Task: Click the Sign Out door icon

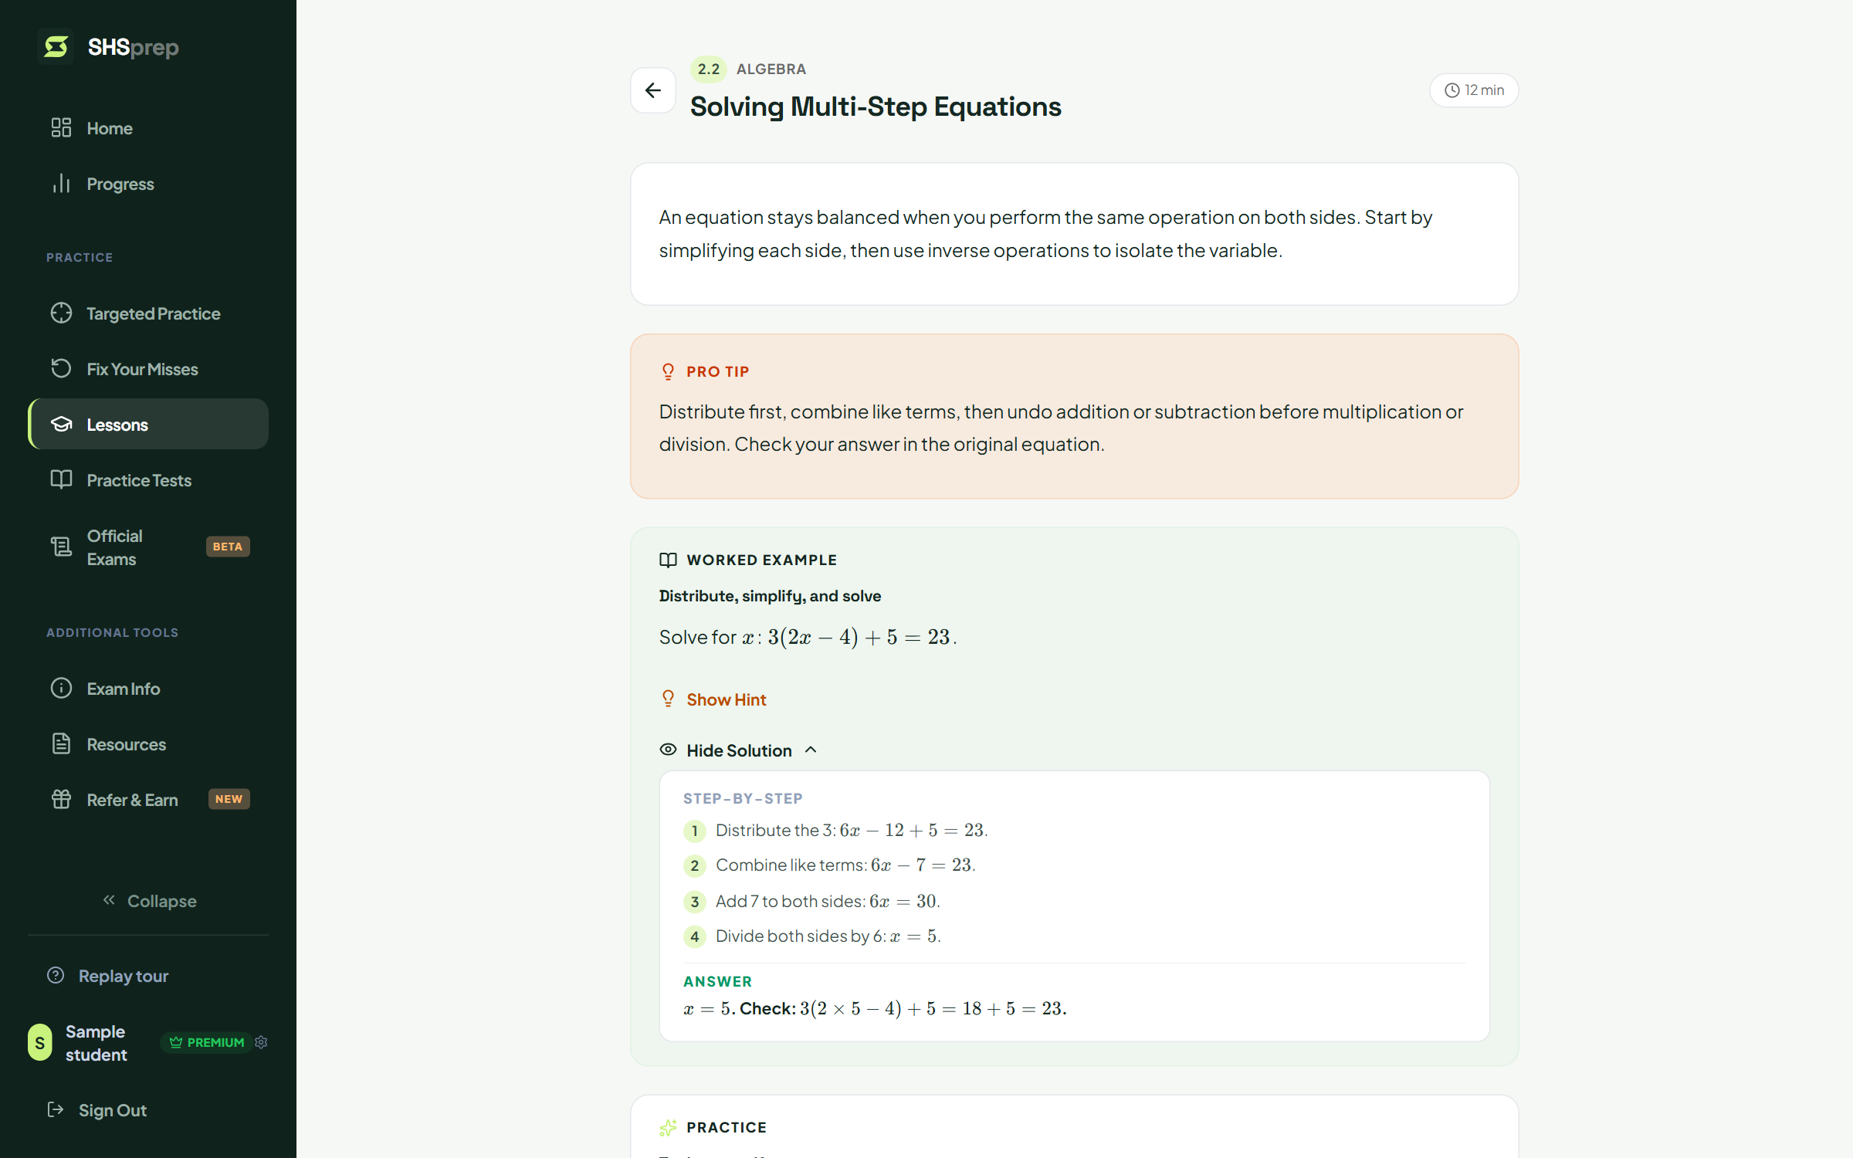Action: click(x=56, y=1109)
